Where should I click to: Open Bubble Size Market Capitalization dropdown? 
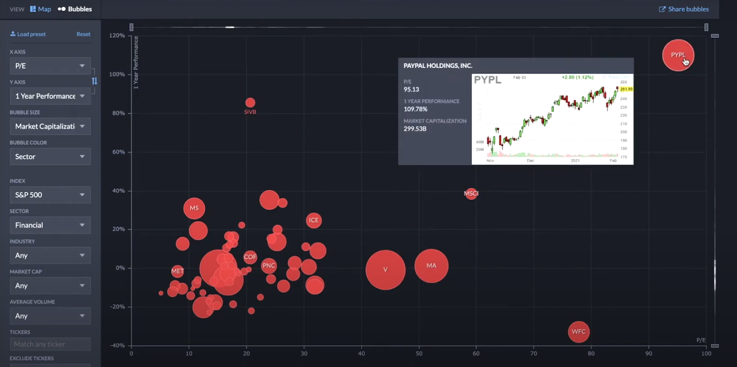(x=50, y=126)
